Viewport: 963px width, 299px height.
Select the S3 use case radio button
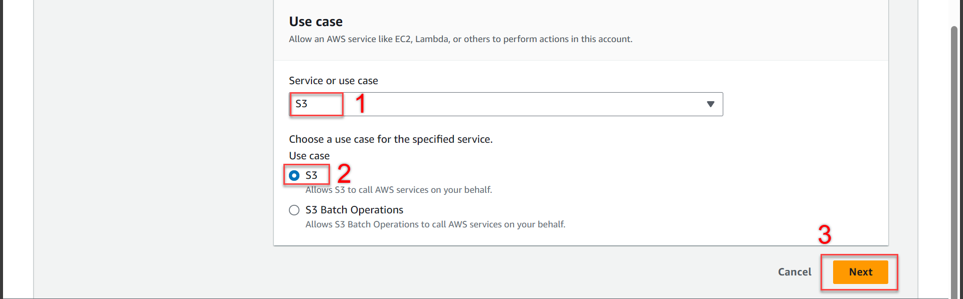click(x=294, y=176)
